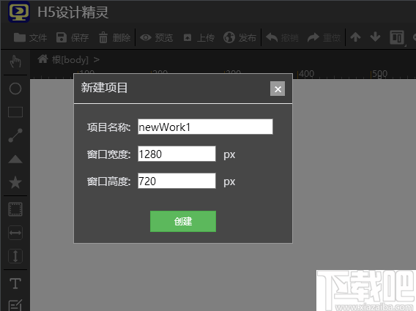Viewport: 416px width, 311px height.
Task: Select the rectangle shape tool
Action: [15, 112]
